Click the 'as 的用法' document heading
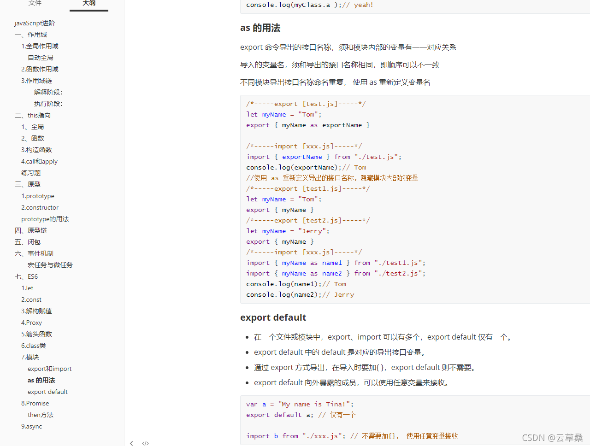This screenshot has width=590, height=446. click(260, 28)
